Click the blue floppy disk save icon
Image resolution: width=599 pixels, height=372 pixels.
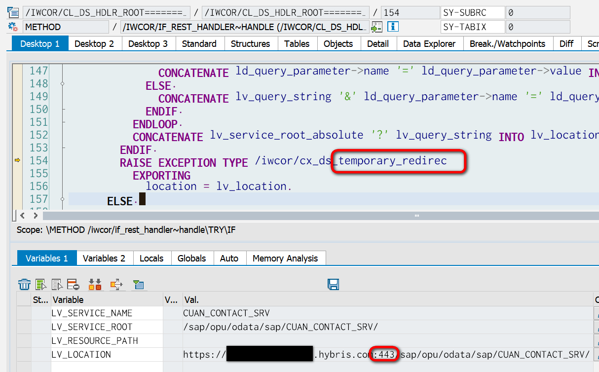tap(333, 284)
